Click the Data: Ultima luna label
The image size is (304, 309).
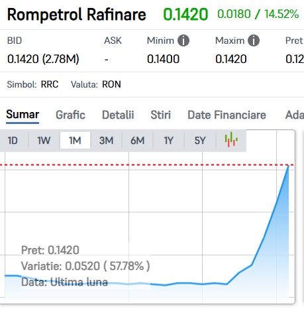coord(64,282)
